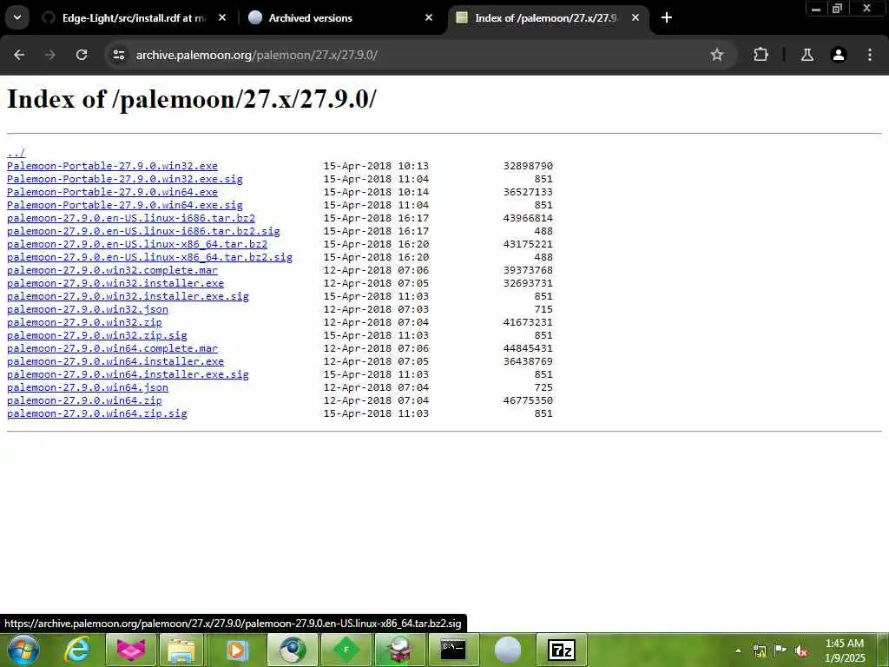The image size is (889, 667).
Task: Open the Windows Start menu orb
Action: [23, 650]
